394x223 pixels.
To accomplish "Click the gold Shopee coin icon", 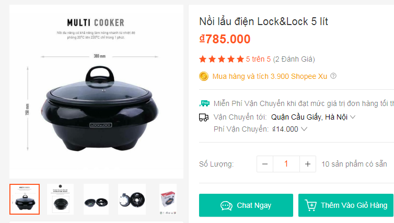I will (x=204, y=76).
